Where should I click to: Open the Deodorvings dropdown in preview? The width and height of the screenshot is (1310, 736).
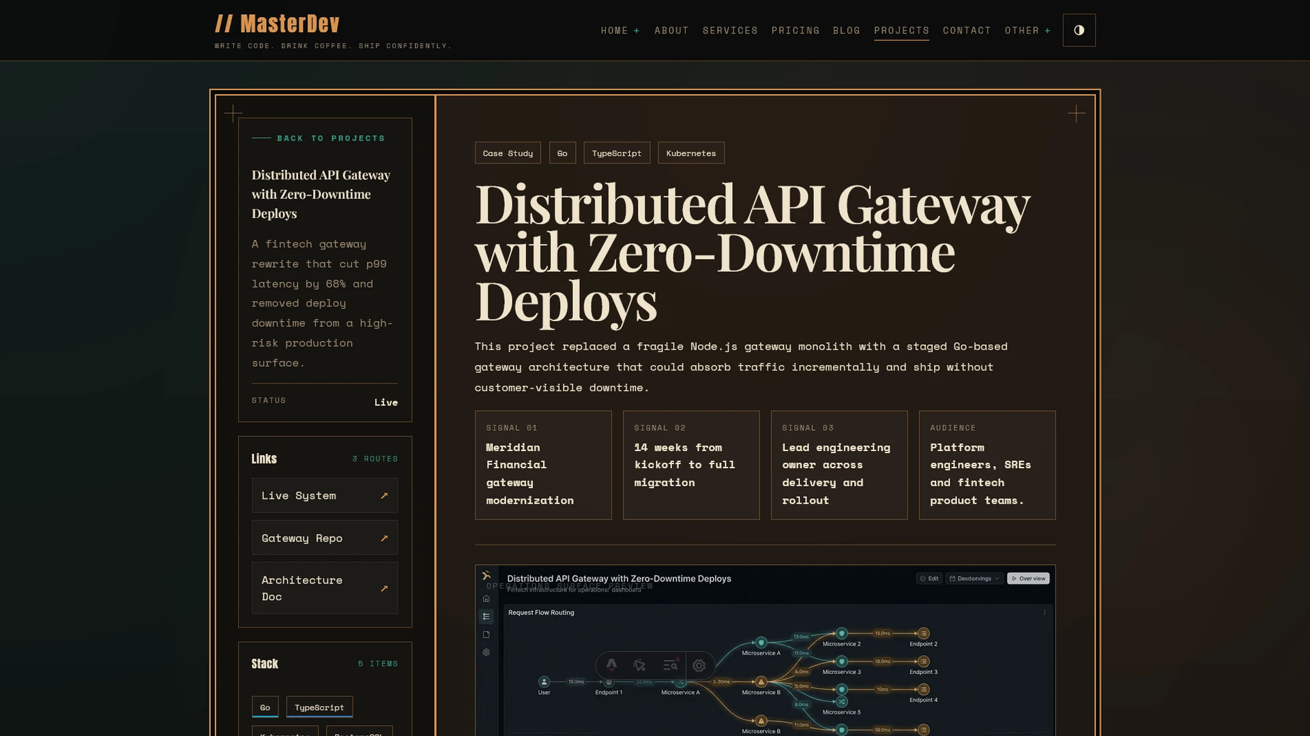(974, 578)
